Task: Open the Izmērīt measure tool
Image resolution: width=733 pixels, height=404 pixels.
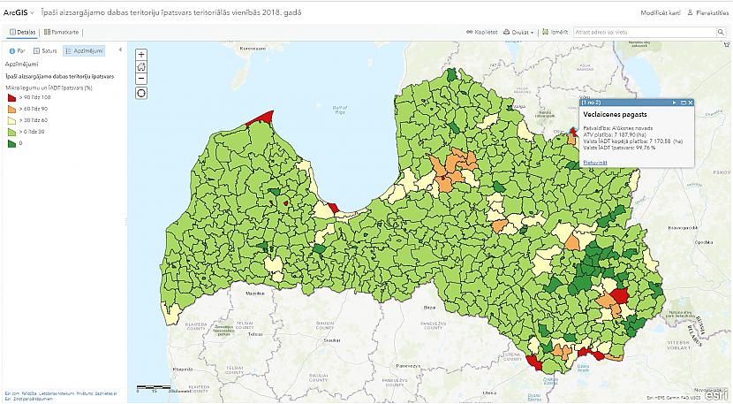Action: click(x=555, y=33)
